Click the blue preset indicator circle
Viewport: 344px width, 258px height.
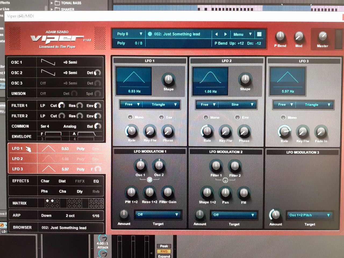(150, 34)
